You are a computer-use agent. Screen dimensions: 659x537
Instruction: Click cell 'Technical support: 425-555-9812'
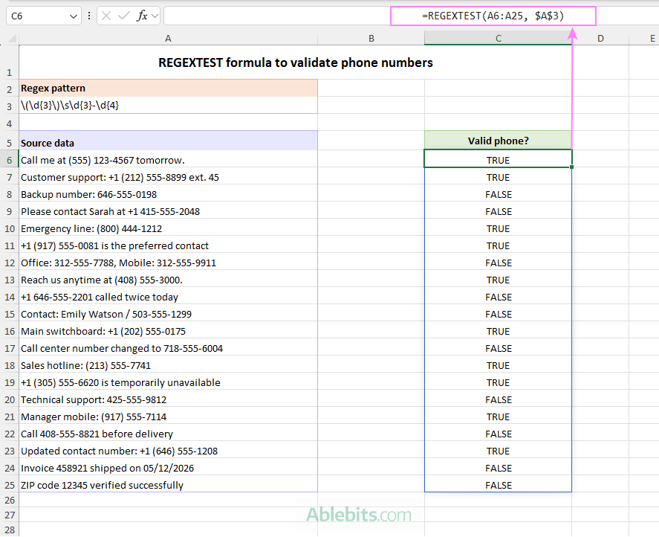click(x=168, y=400)
